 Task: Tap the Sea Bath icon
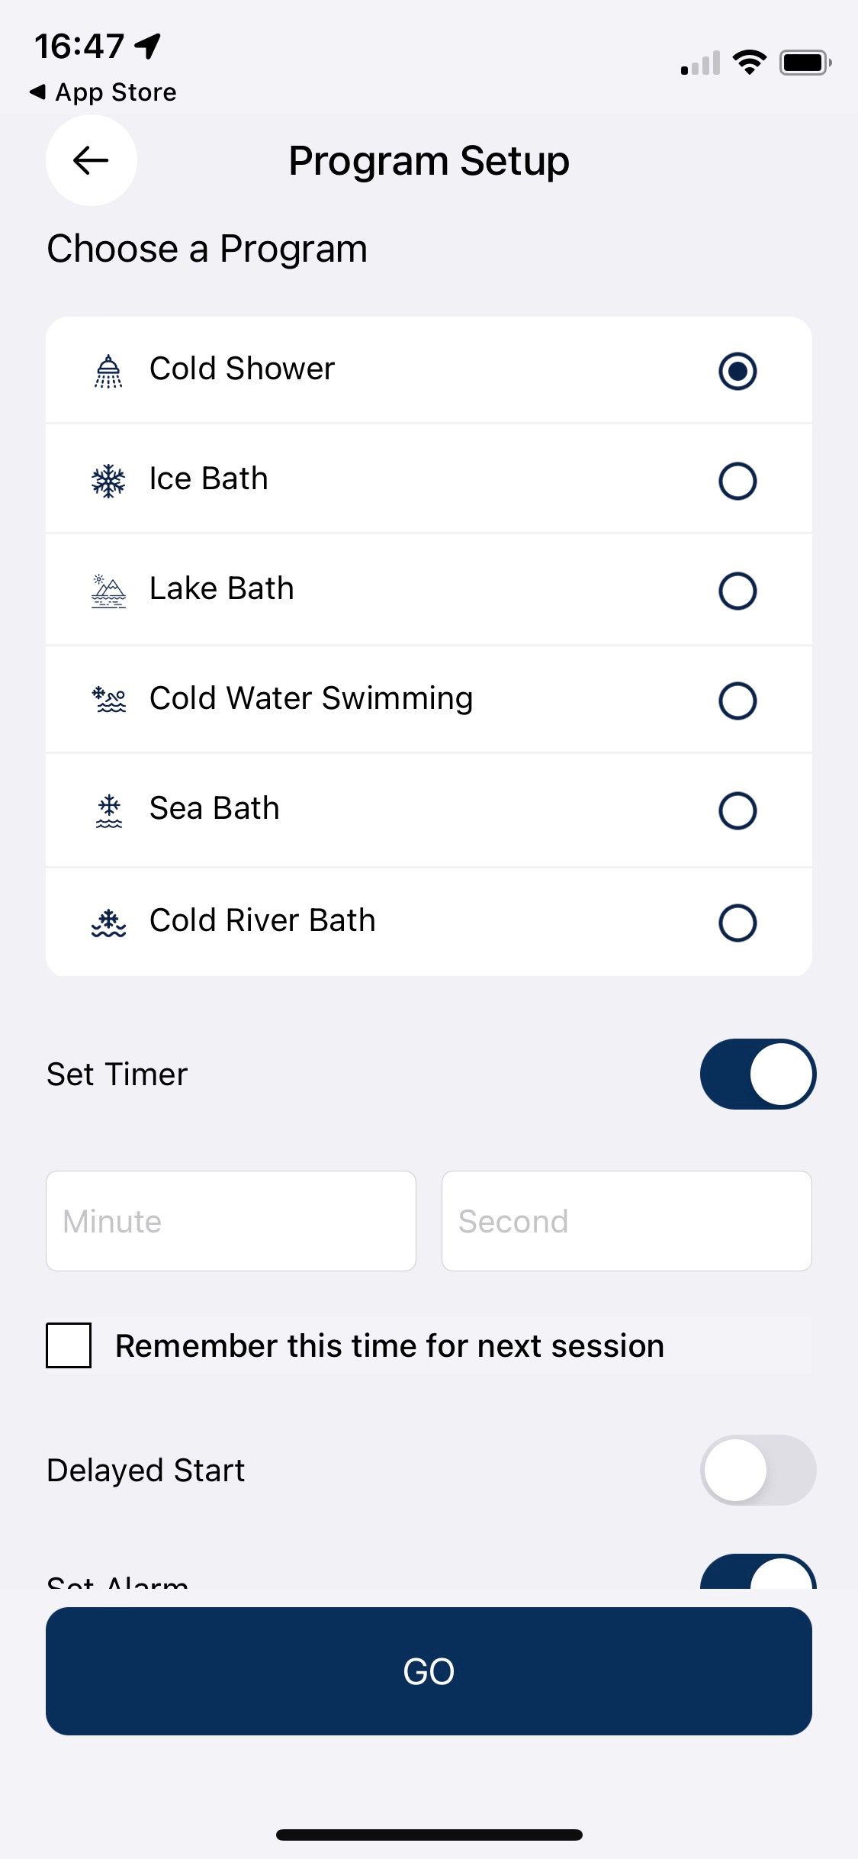tap(108, 810)
